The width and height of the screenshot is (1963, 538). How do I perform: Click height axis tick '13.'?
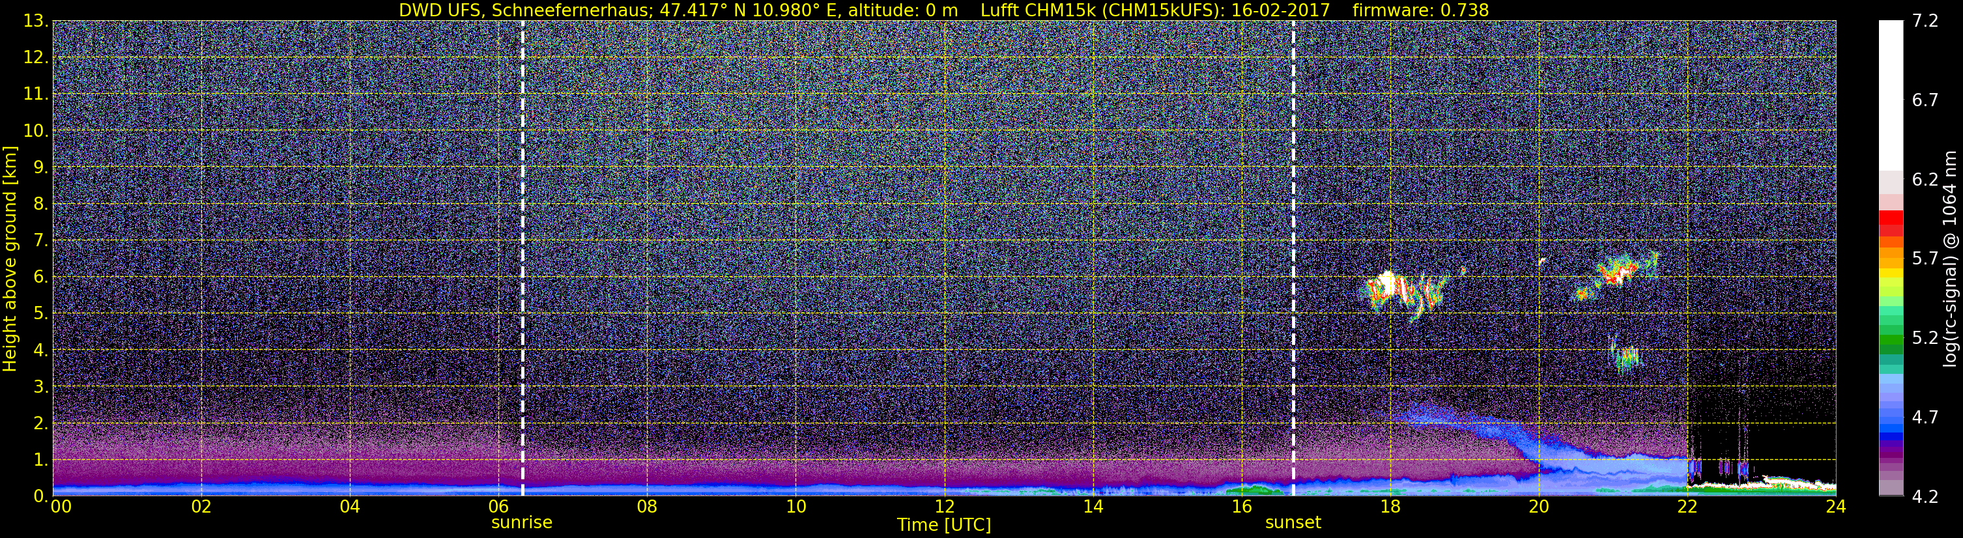pos(36,21)
